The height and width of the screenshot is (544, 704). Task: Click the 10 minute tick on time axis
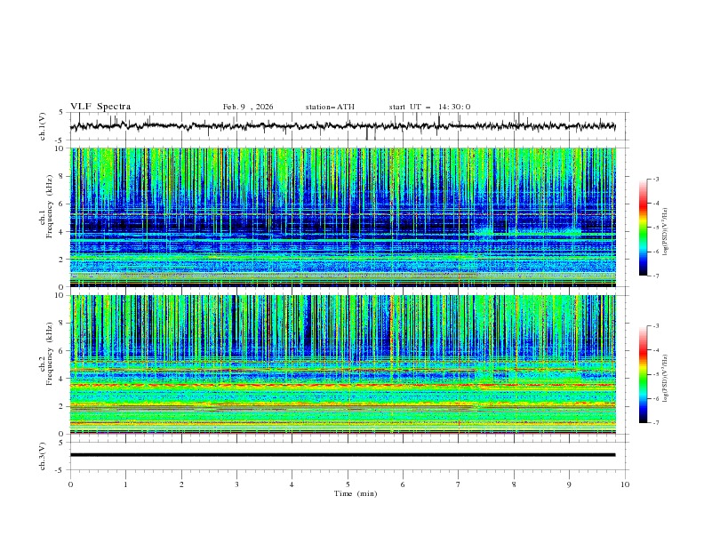[x=625, y=484]
